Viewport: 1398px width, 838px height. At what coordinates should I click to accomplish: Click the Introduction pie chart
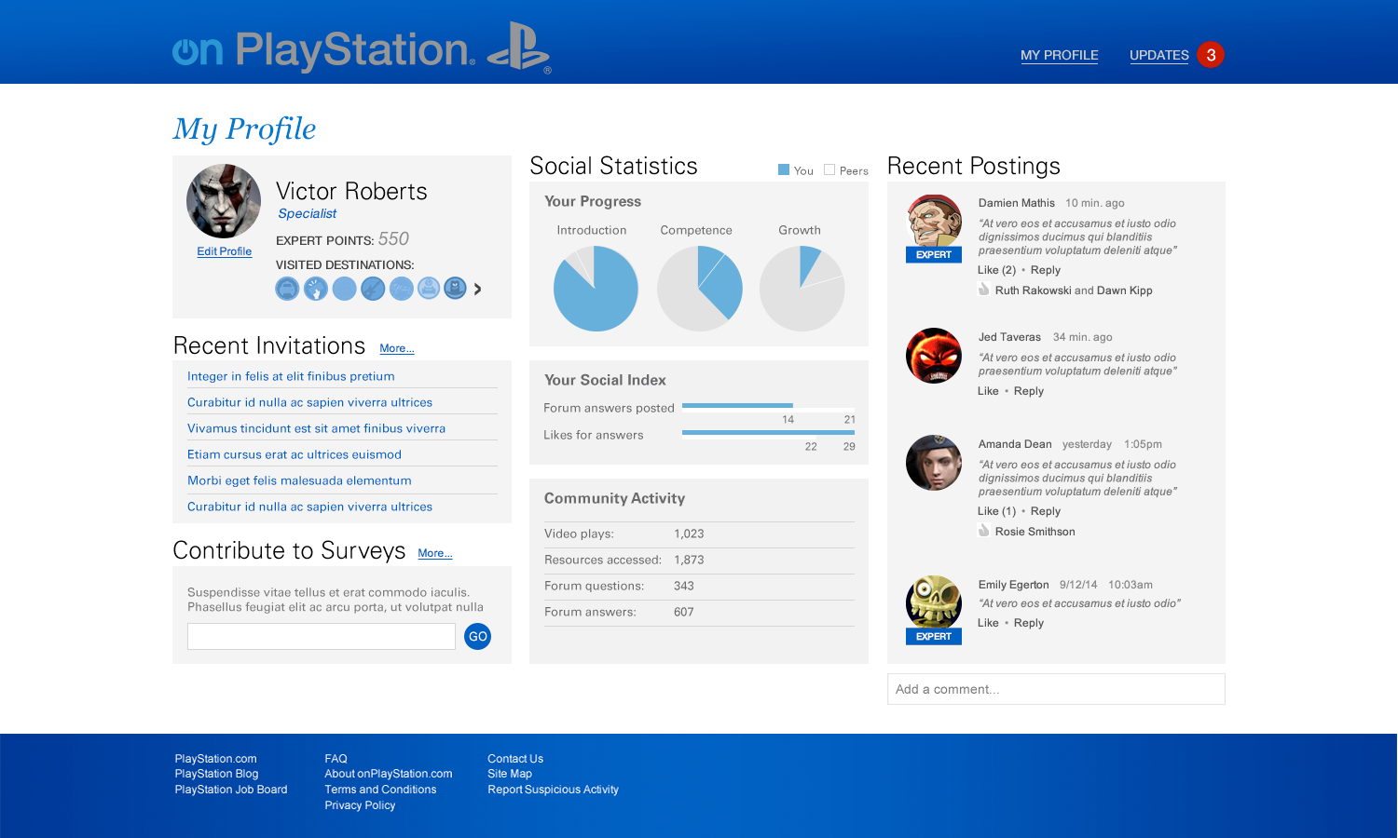pos(596,289)
